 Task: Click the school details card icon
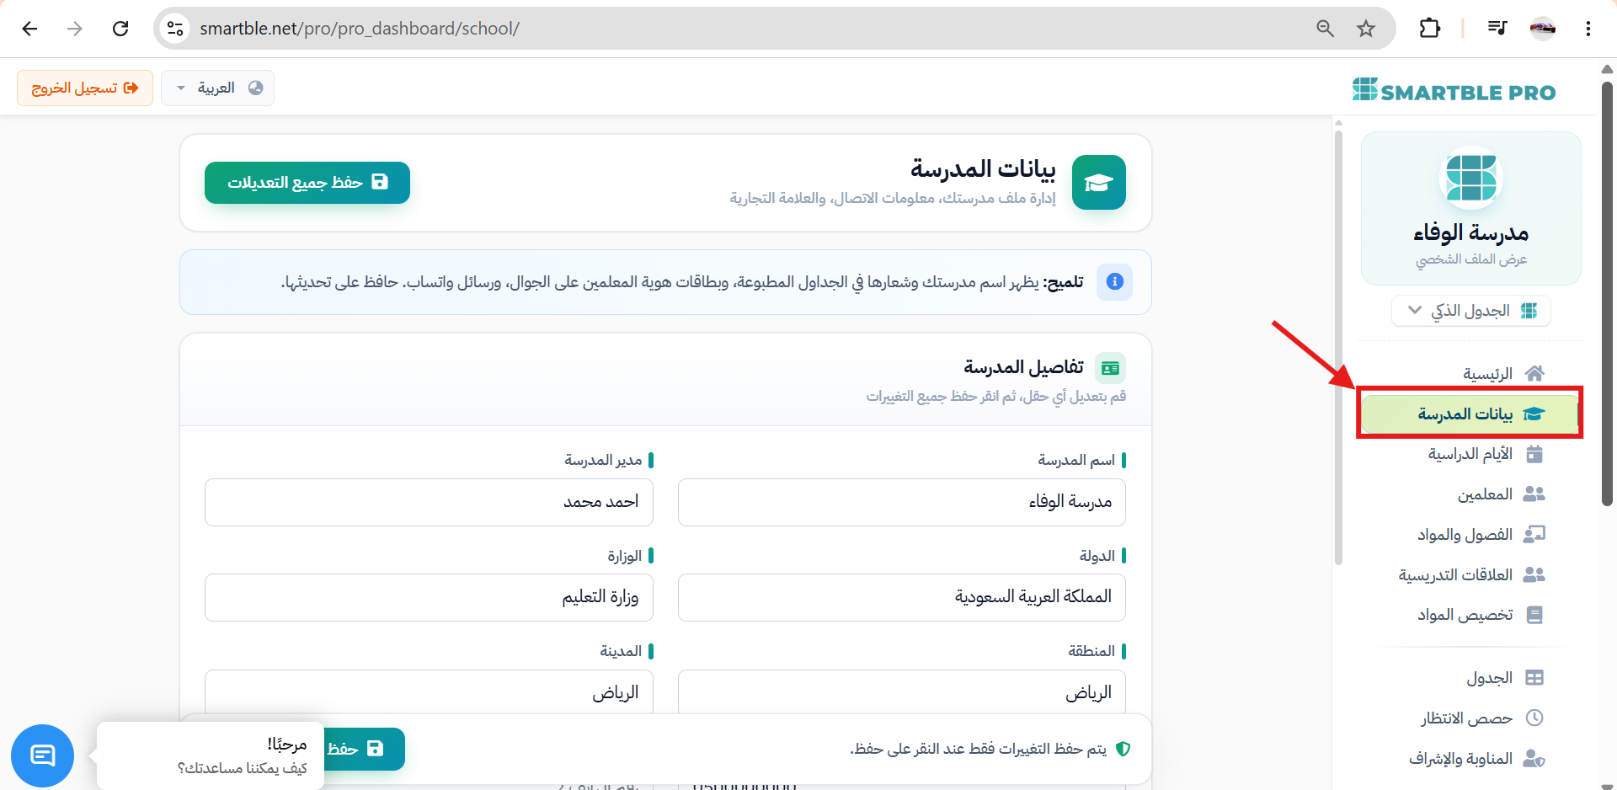click(x=1110, y=368)
